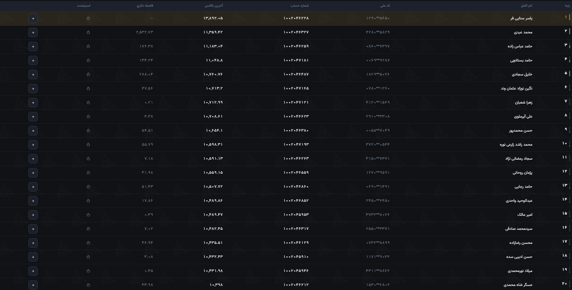Click the plus button for حامد عباس زاده

pos(33,46)
